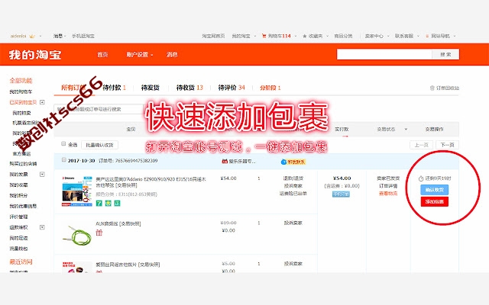Click the AUX音频线 product title

tap(118, 223)
